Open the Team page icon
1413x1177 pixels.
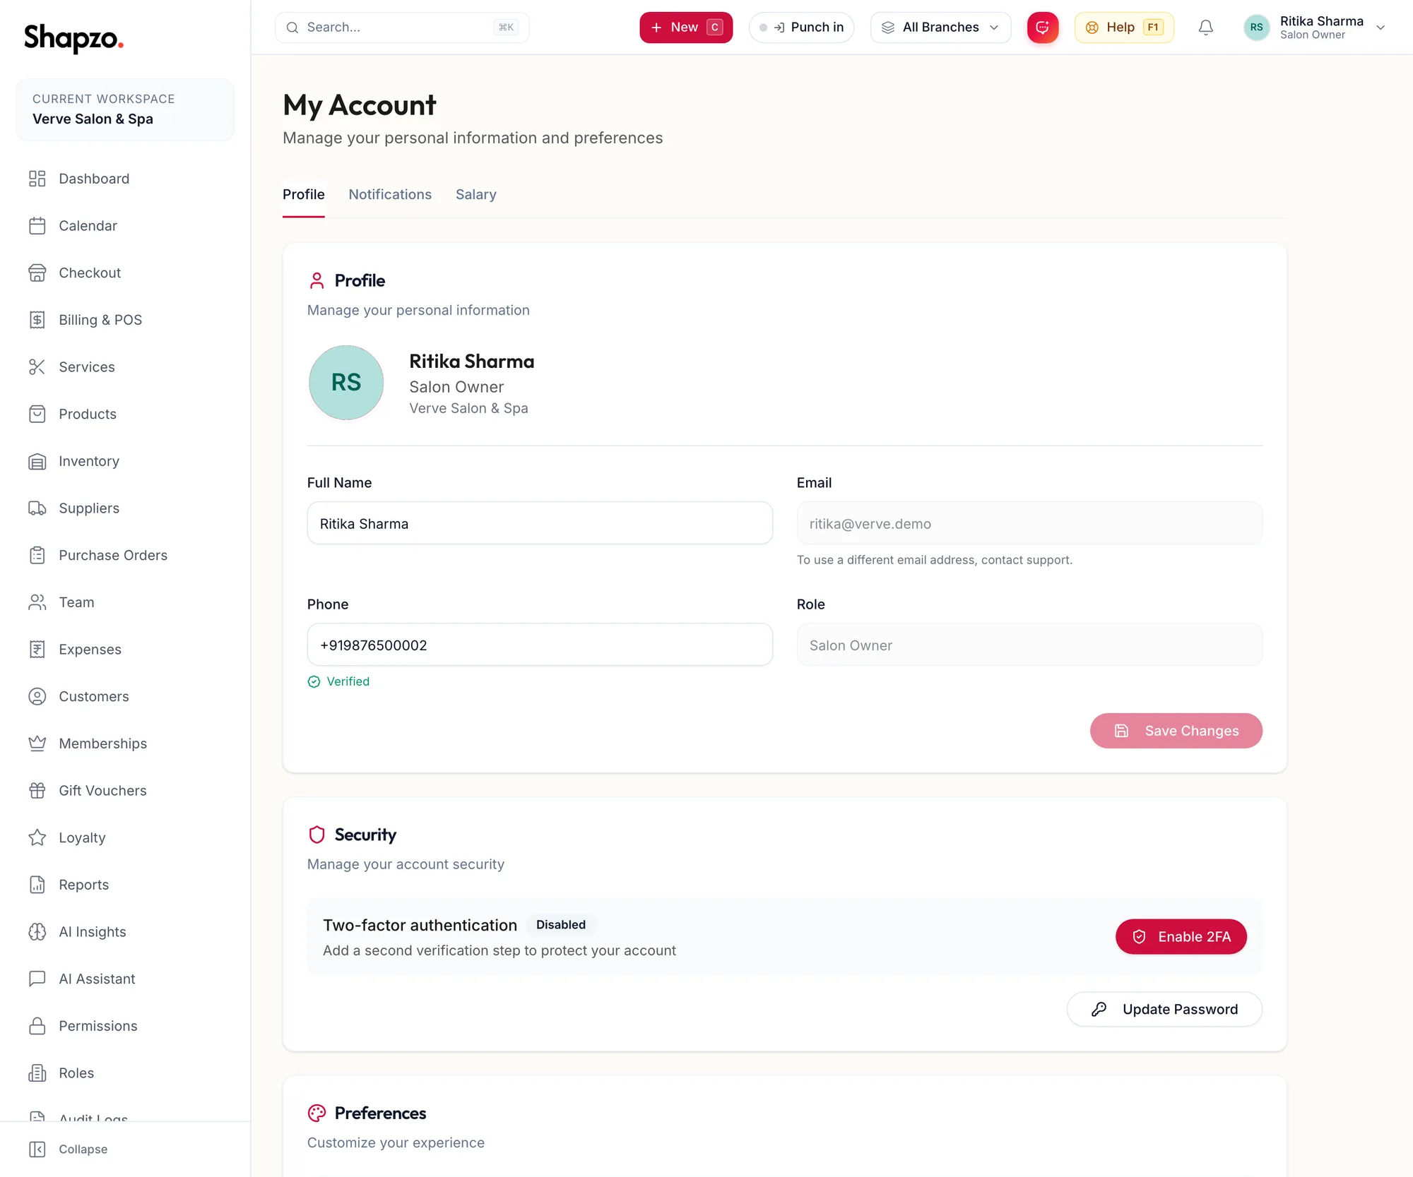[x=37, y=602]
